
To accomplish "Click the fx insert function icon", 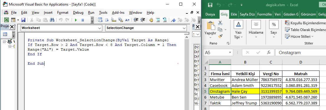I will (269, 52).
